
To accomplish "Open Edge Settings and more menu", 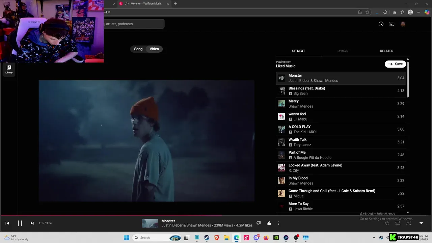I will [419, 12].
